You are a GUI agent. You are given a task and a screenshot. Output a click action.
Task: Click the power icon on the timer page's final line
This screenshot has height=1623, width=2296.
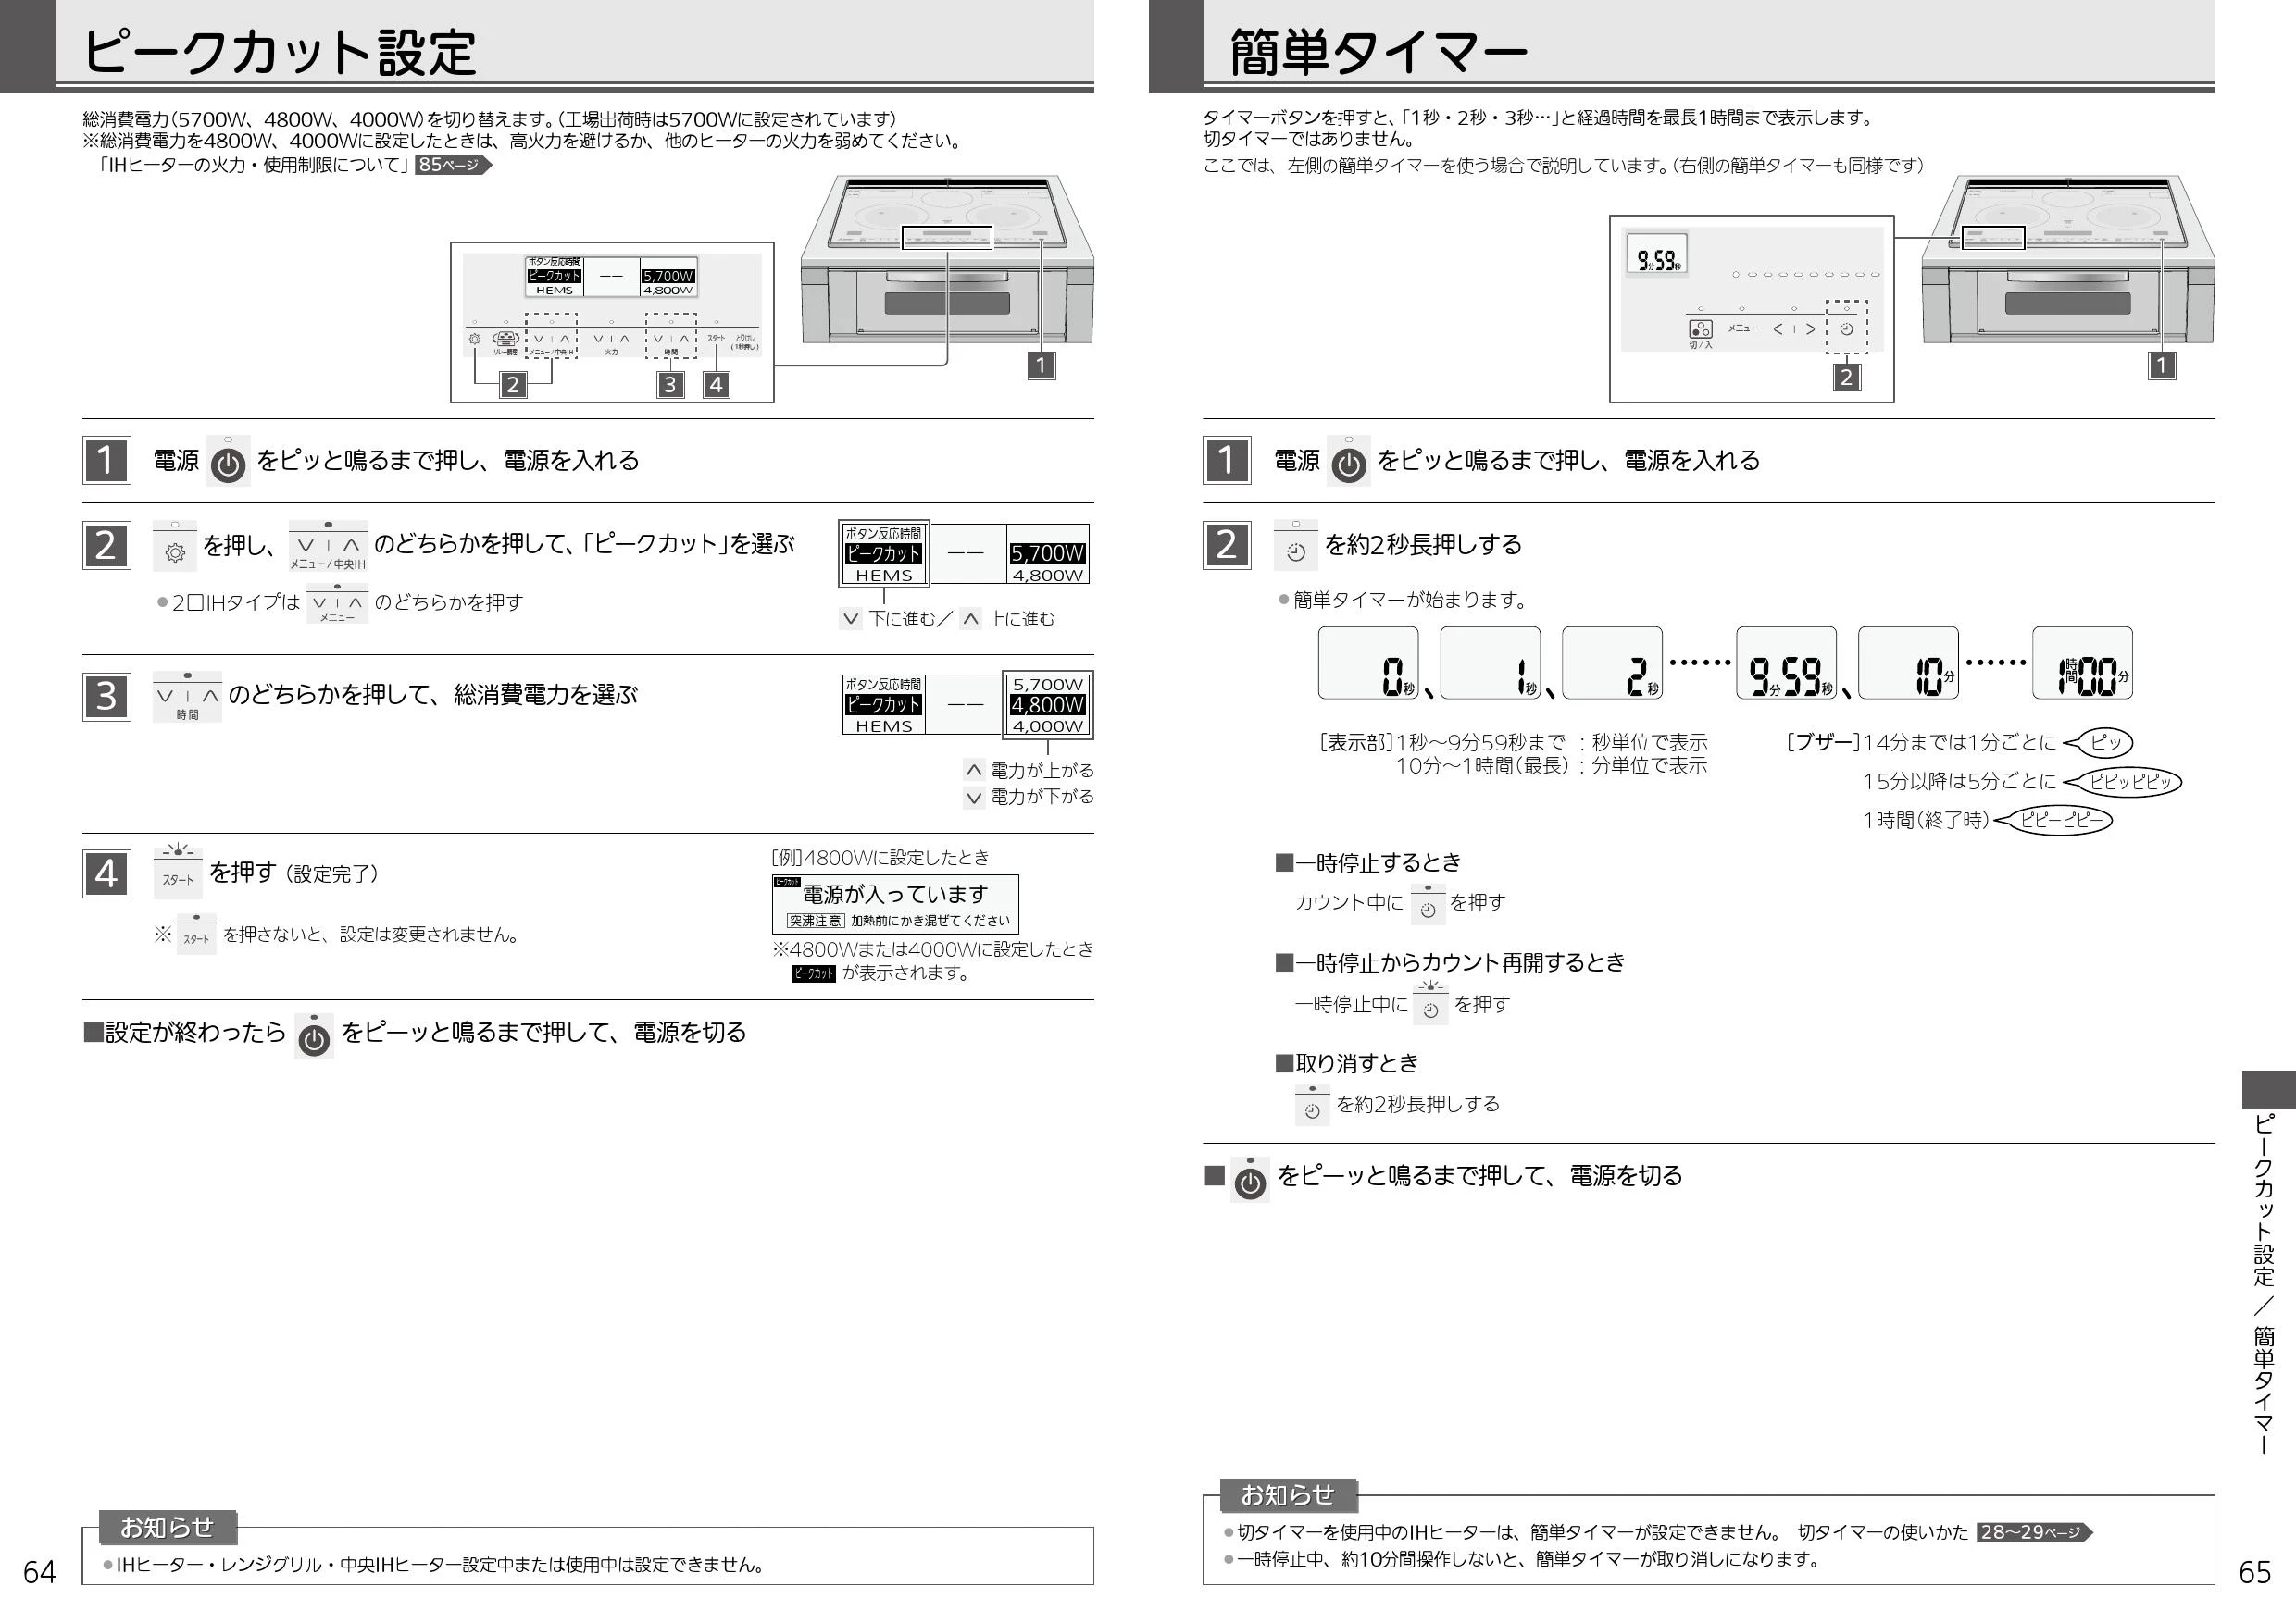(x=1250, y=1179)
